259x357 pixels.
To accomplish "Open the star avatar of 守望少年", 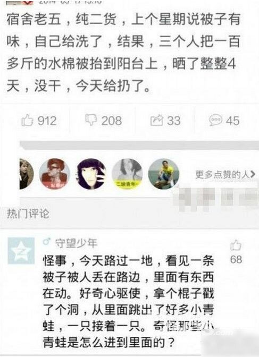I will [21, 251].
